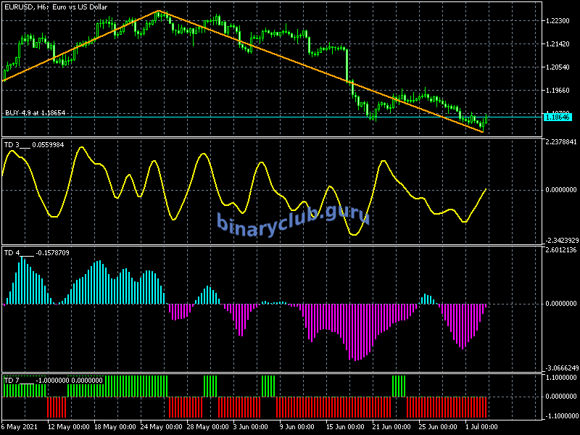The width and height of the screenshot is (580, 435).
Task: Select the 15 Jun 00:00 time label
Action: (x=346, y=426)
